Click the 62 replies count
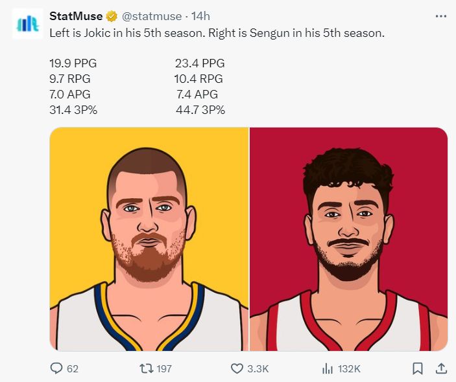Viewport: 456px width, 382px height. (73, 368)
